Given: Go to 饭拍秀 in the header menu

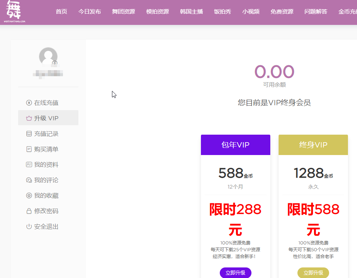Looking at the screenshot, I should (223, 12).
